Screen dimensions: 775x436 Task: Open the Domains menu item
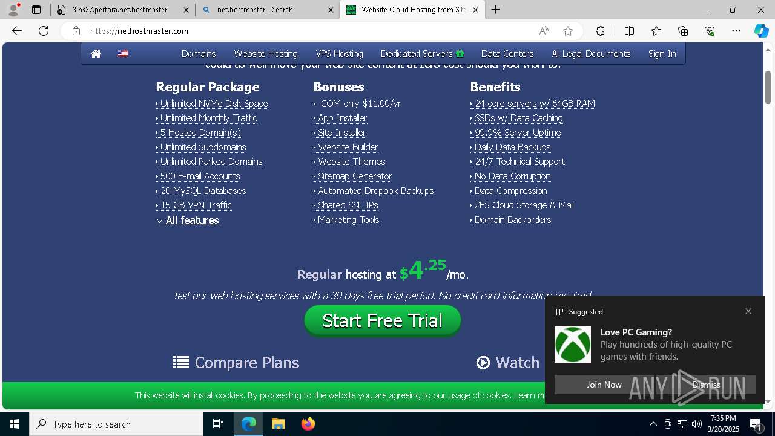click(199, 54)
